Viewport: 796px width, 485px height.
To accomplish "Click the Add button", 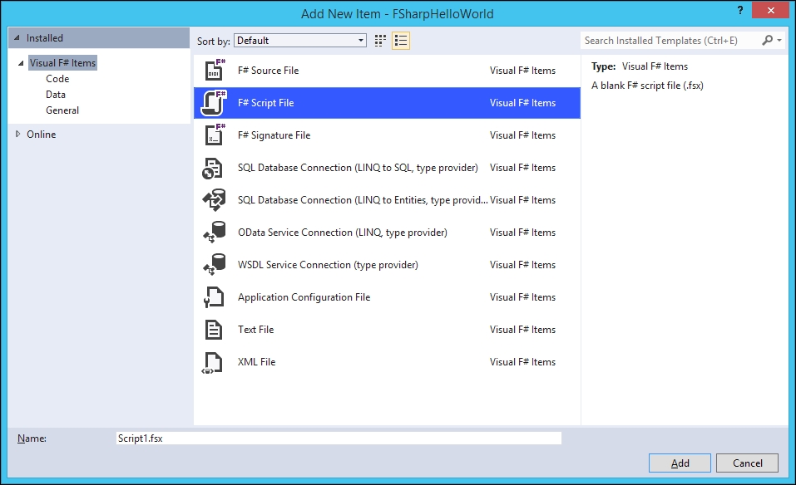I will coord(680,463).
